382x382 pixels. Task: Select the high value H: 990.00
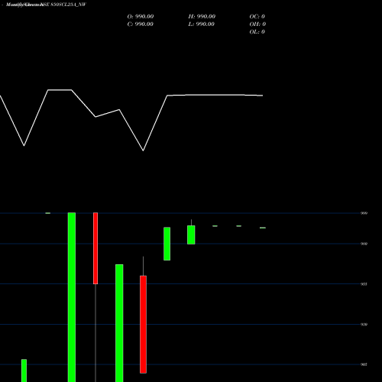click(202, 17)
